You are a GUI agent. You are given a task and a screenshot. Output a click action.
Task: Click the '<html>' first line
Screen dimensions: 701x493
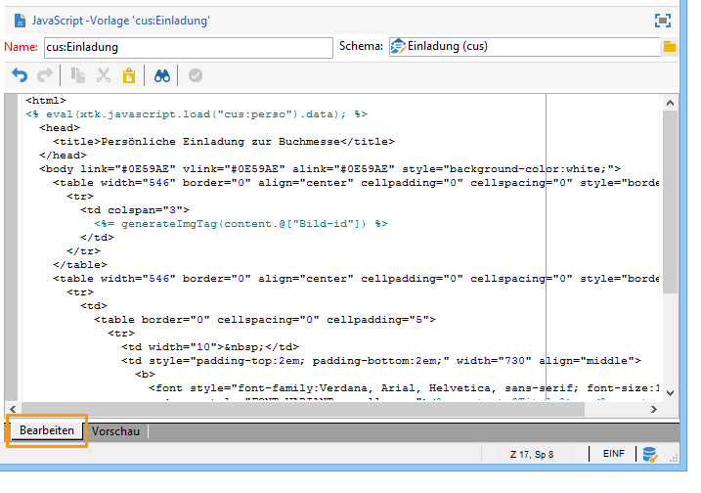(x=46, y=100)
